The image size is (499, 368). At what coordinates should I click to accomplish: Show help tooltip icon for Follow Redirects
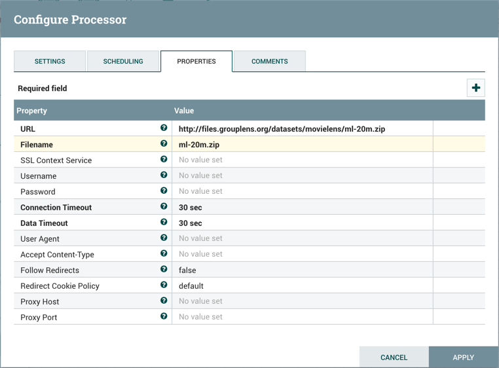pyautogui.click(x=164, y=270)
